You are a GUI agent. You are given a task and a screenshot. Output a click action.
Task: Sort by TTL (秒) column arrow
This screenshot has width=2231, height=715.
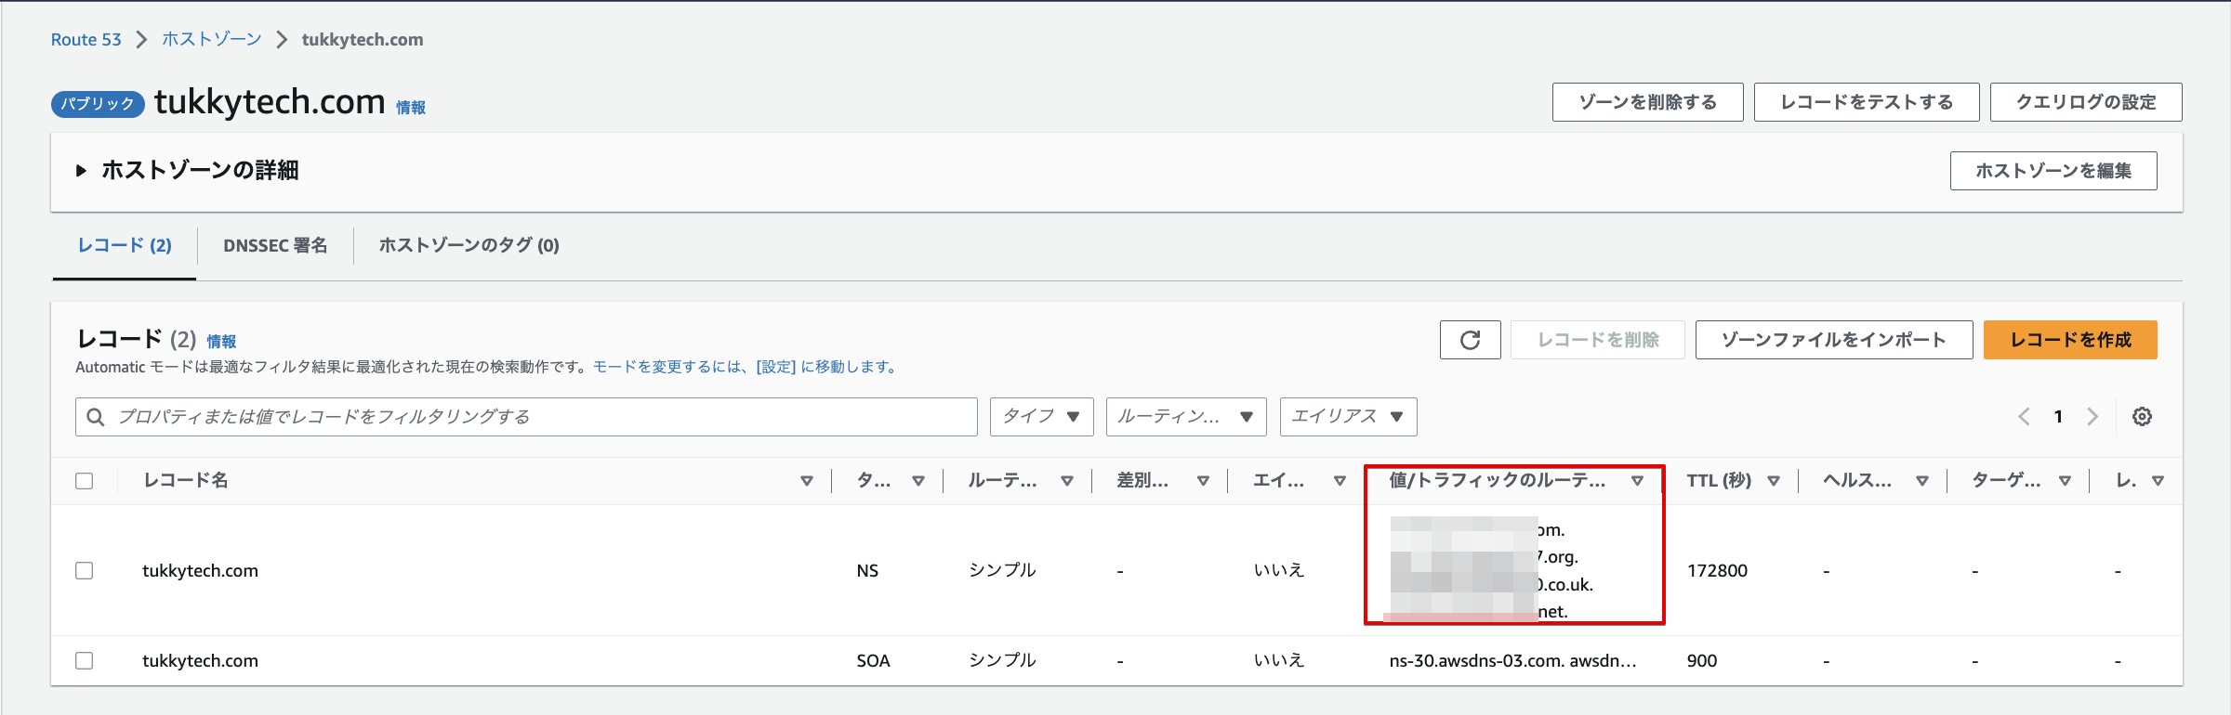1774,481
